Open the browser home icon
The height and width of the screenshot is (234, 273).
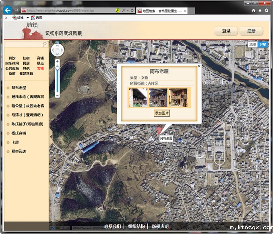click(x=253, y=10)
